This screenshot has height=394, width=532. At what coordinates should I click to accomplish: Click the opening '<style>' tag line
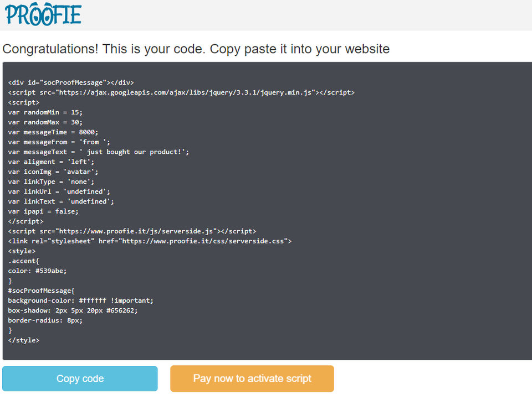pyautogui.click(x=22, y=251)
